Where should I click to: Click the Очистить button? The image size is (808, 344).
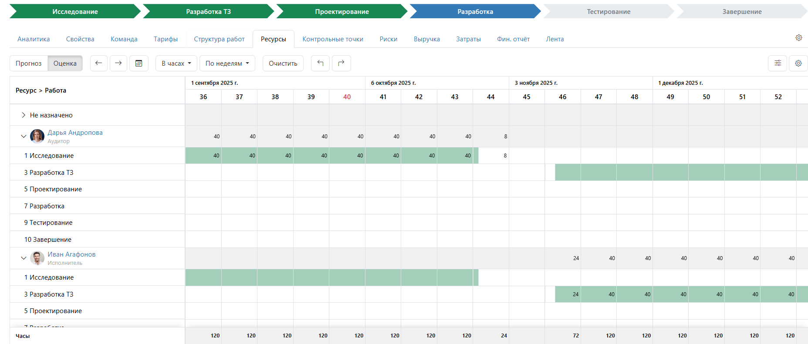click(283, 63)
